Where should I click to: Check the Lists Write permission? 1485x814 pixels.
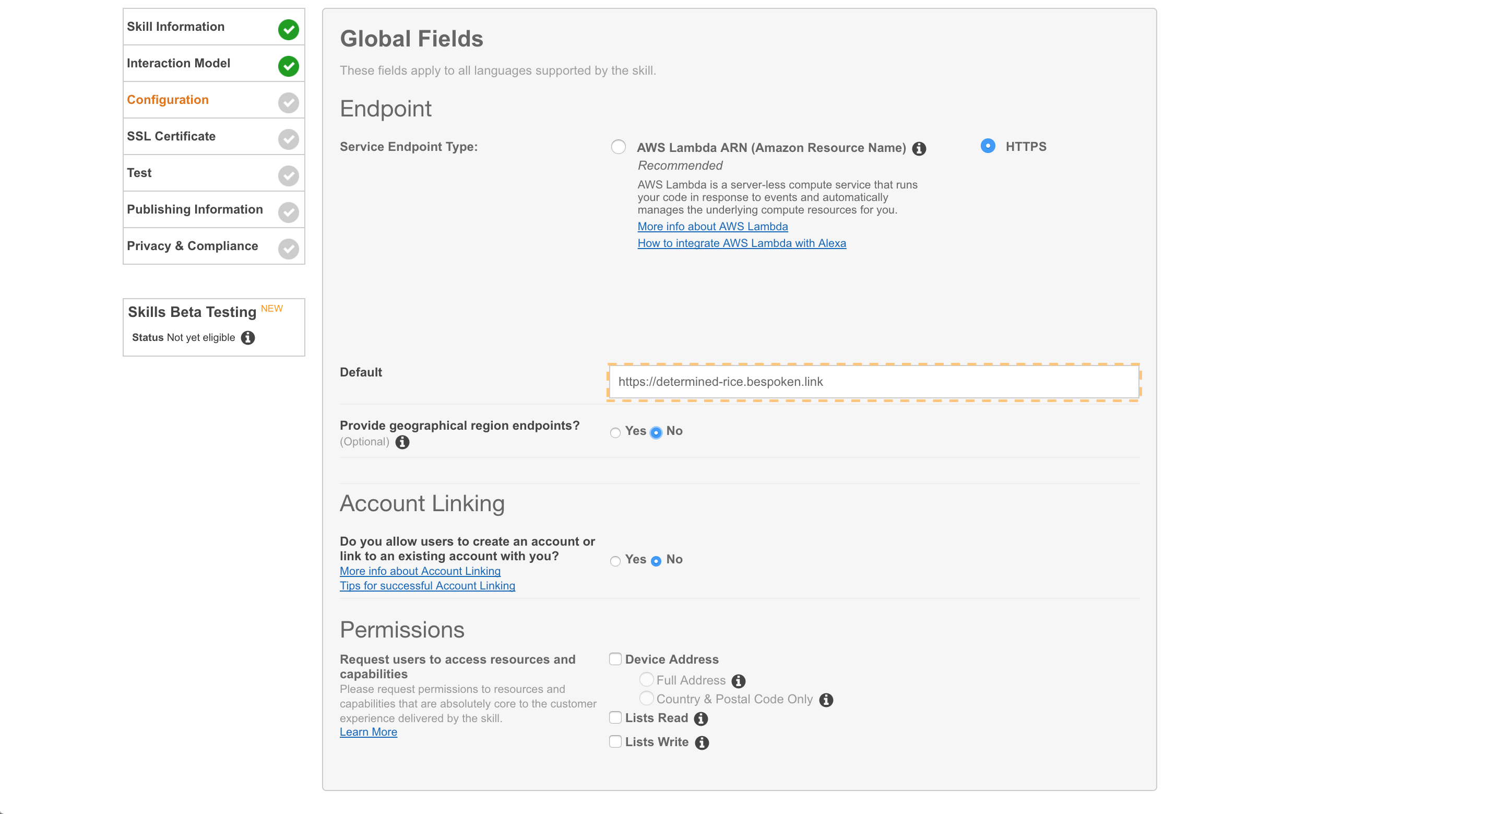pyautogui.click(x=615, y=741)
